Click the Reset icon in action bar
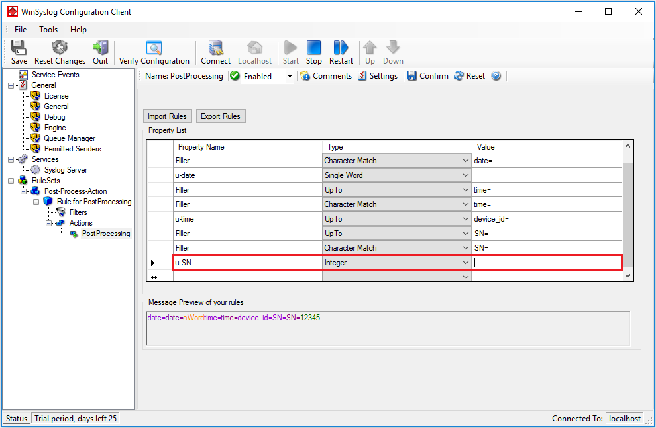 (x=469, y=76)
